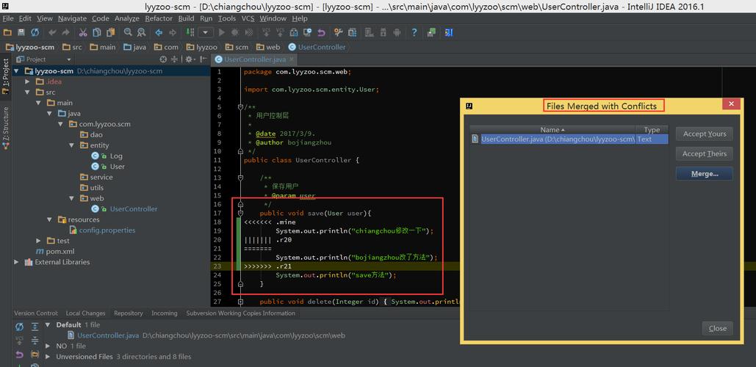Click Expand All icon in Version Control panel

pos(35,327)
